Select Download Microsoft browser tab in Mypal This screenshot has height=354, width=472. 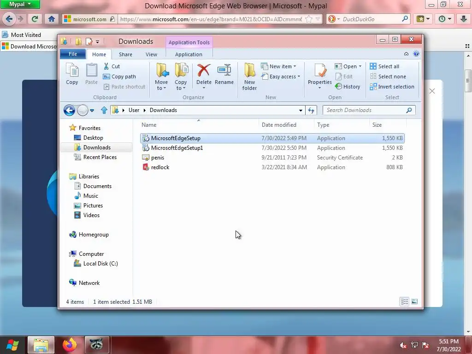pyautogui.click(x=29, y=47)
